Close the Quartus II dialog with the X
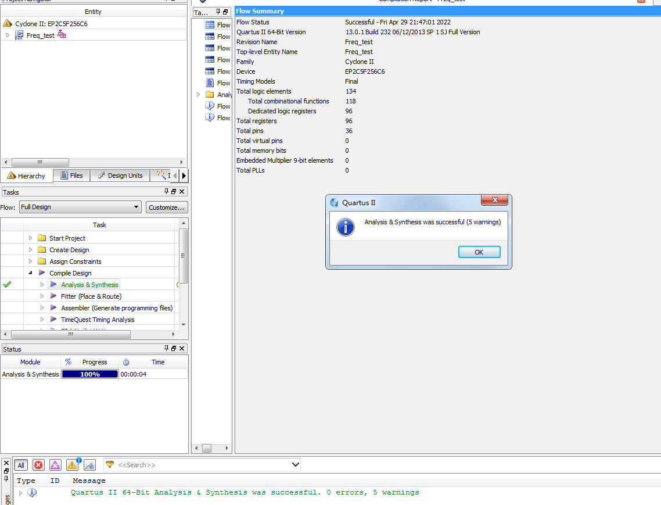Screen dimensions: 661x505 click(495, 200)
